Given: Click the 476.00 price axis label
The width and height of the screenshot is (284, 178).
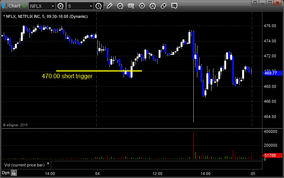Looking at the screenshot, I should click(270, 26).
